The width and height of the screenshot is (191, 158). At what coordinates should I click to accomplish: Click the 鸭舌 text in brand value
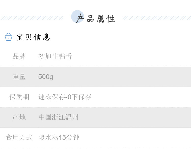(65, 56)
